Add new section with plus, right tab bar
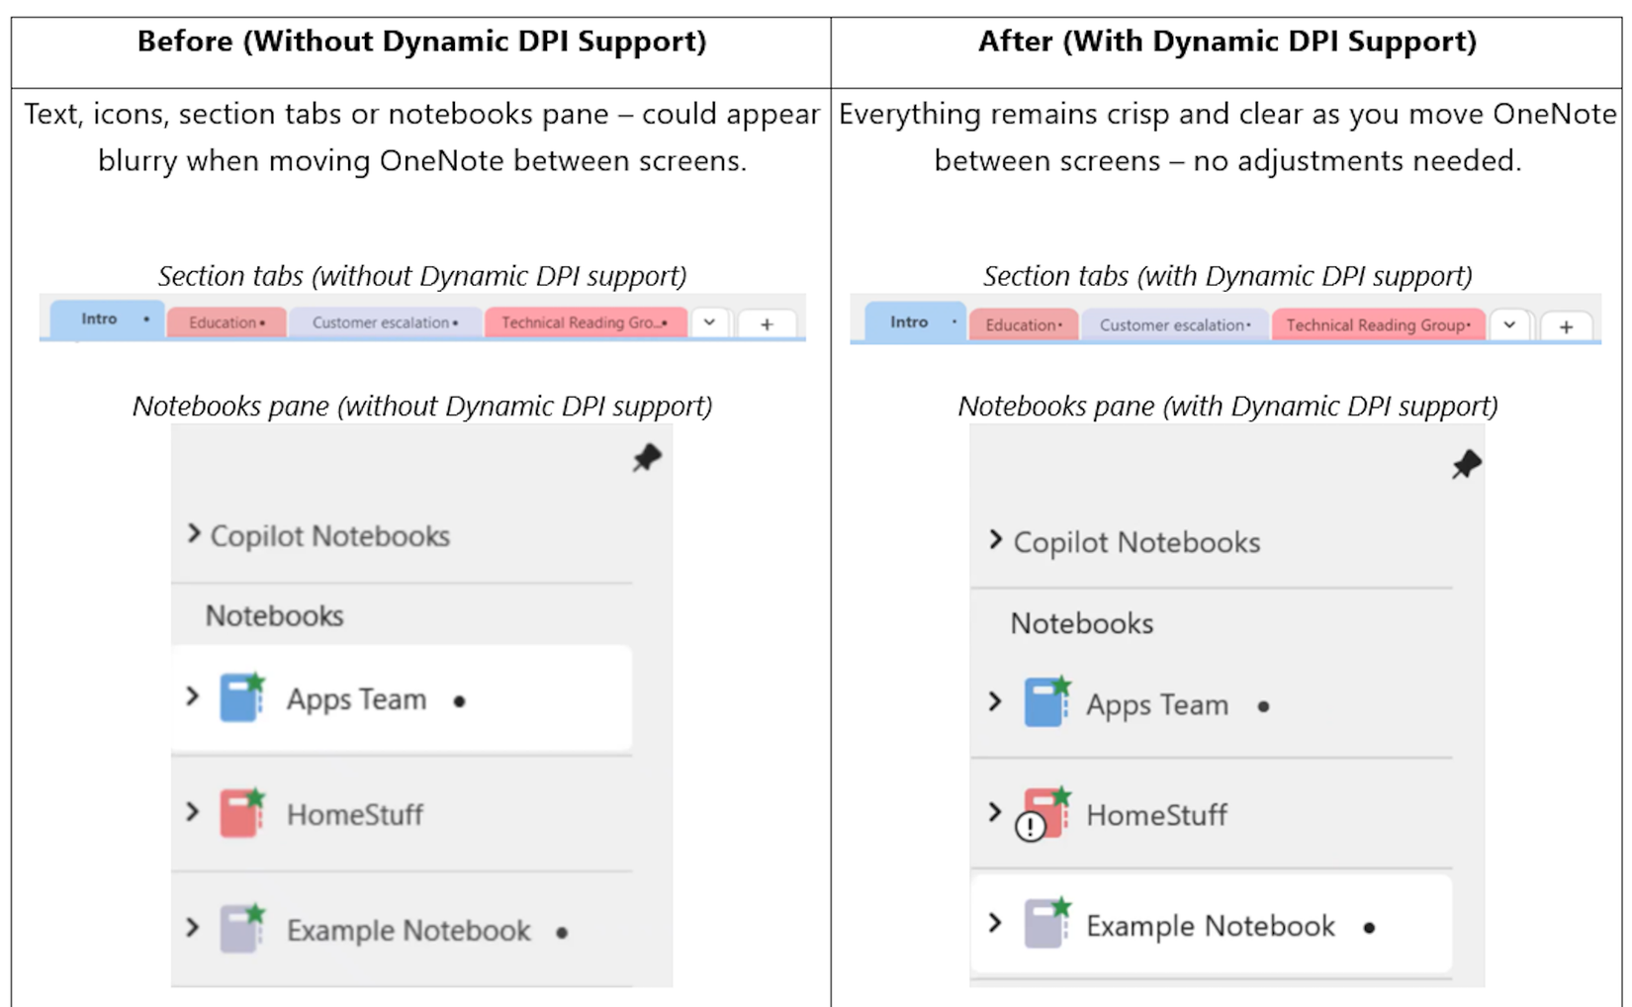Screen dimensions: 1632x1007 (1566, 326)
